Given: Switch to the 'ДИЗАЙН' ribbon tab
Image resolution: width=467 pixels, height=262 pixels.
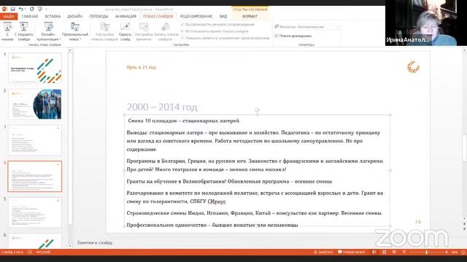Looking at the screenshot, I should 74,16.
